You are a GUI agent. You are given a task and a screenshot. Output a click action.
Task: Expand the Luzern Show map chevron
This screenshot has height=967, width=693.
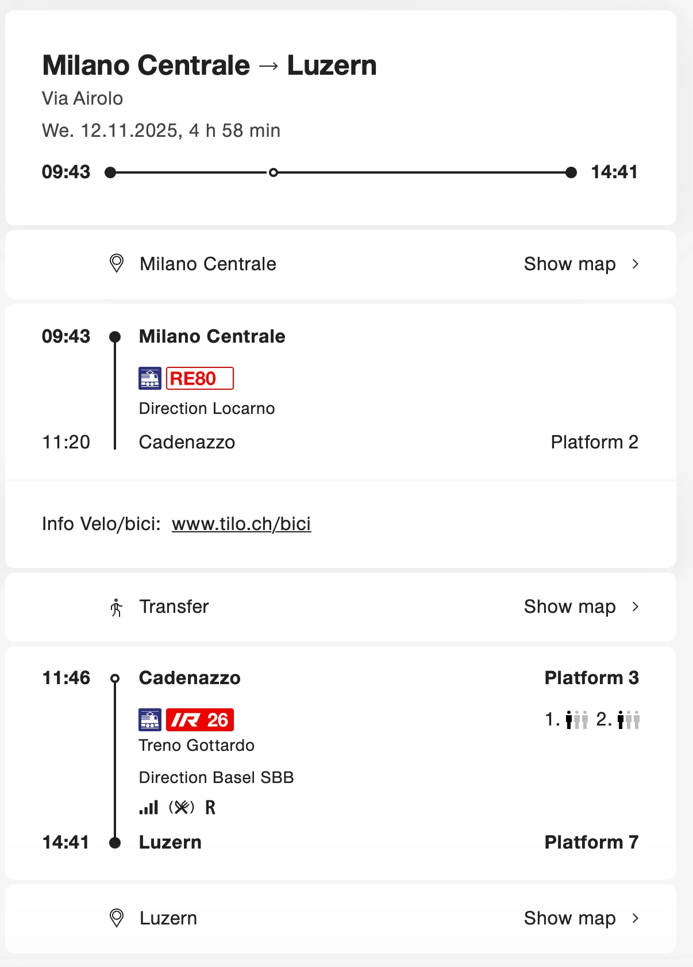[x=635, y=918]
